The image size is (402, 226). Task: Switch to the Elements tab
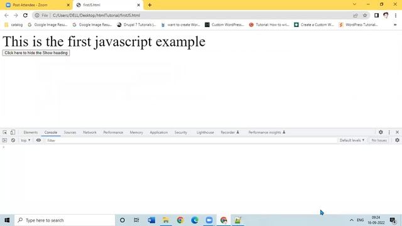pos(31,132)
